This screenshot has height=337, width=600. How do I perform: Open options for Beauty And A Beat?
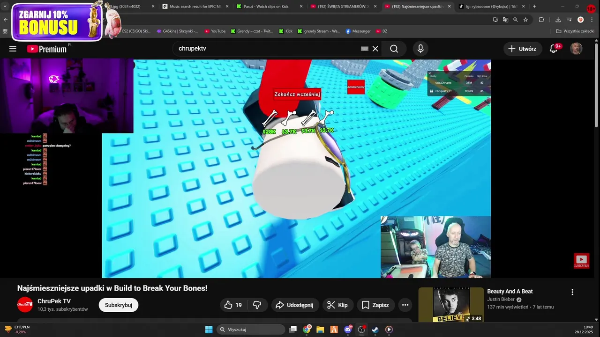(572, 292)
